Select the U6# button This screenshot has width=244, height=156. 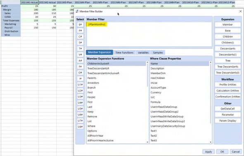coord(80,115)
